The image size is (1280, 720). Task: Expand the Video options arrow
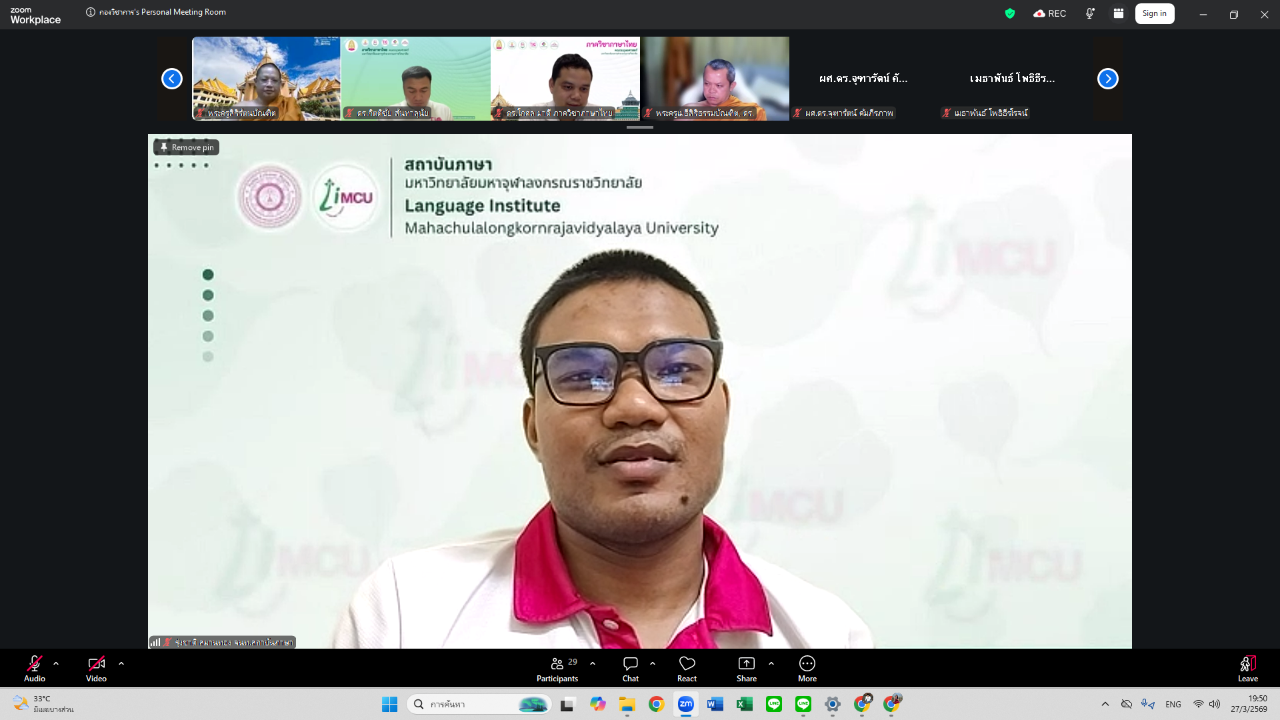(121, 663)
